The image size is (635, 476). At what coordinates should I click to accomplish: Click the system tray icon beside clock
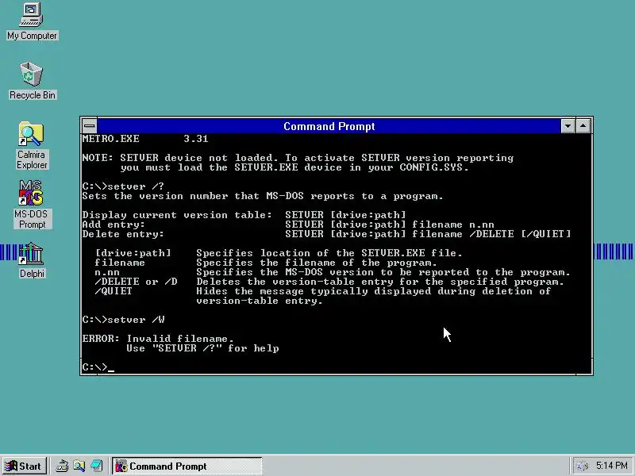[583, 466]
